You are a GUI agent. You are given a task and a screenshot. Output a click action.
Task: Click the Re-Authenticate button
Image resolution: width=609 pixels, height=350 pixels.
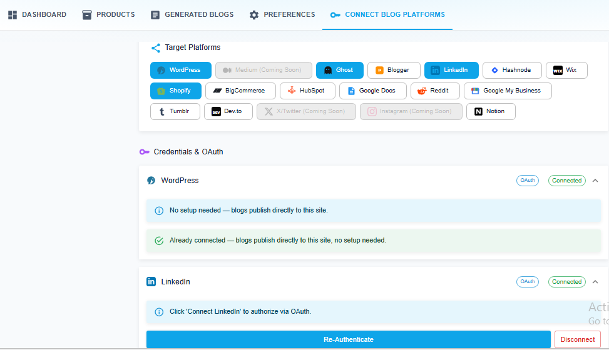pyautogui.click(x=349, y=339)
